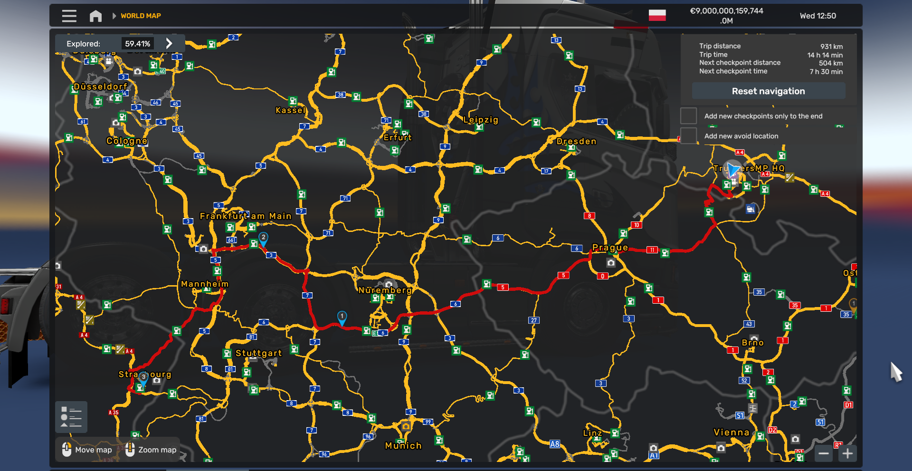
Task: Enable the "Add new avoid location" checkbox
Action: 688,135
